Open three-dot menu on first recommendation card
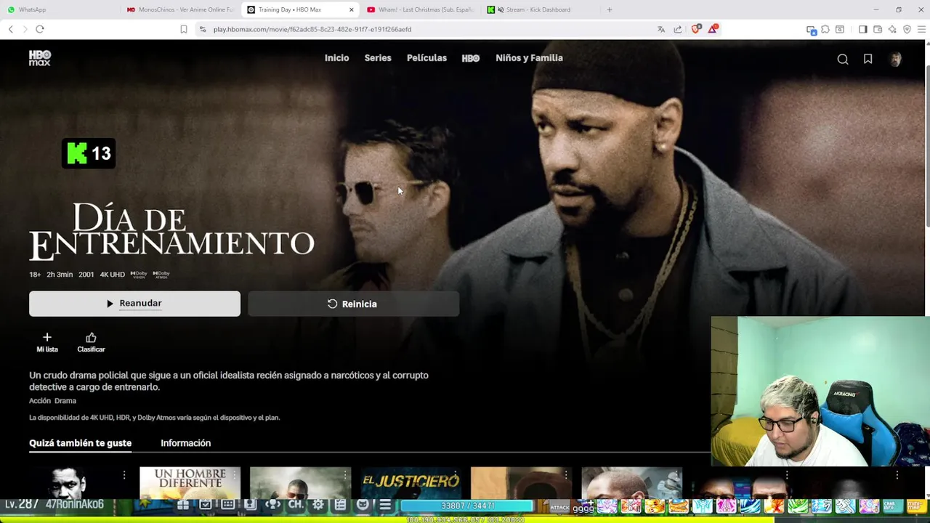 124,475
